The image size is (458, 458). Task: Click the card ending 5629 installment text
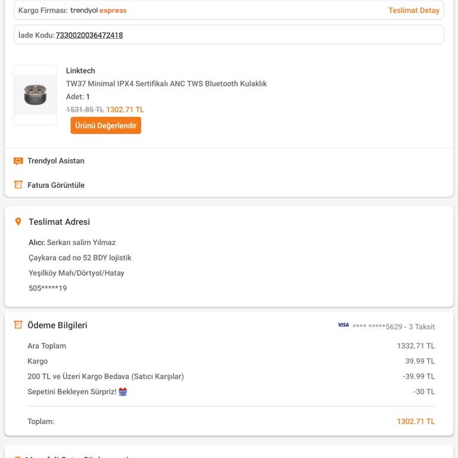pyautogui.click(x=394, y=327)
